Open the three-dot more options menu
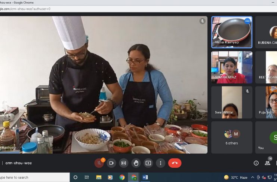 tap(160, 163)
